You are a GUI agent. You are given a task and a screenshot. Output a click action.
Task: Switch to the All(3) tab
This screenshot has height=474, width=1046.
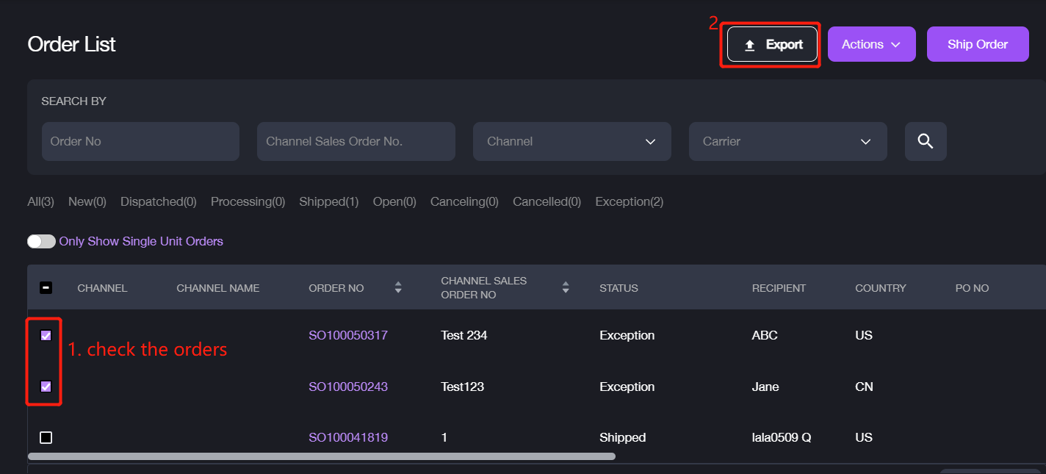pyautogui.click(x=41, y=201)
